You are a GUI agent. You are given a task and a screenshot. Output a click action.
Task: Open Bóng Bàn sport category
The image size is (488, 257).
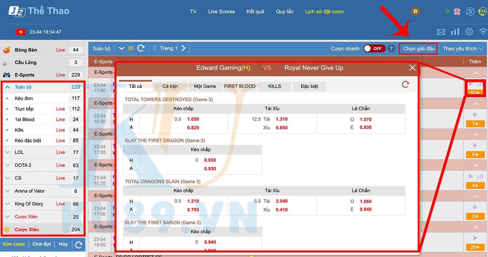[26, 50]
